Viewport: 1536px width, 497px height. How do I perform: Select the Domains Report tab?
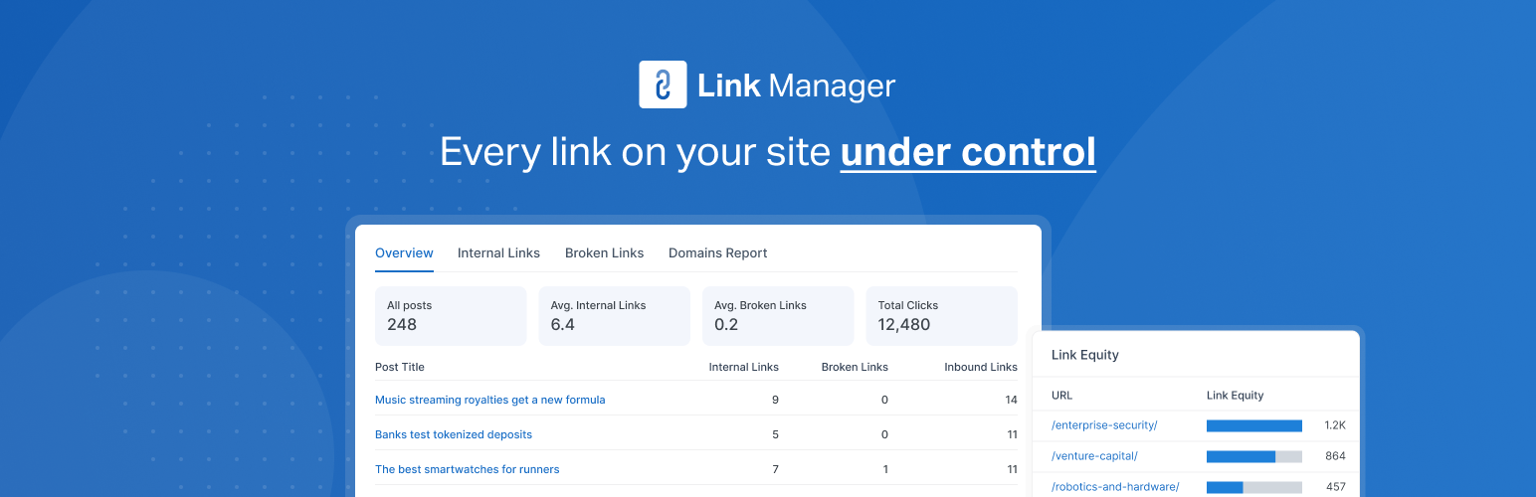(717, 252)
